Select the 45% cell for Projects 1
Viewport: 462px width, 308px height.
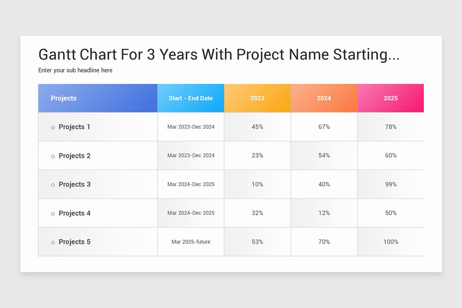[257, 127]
